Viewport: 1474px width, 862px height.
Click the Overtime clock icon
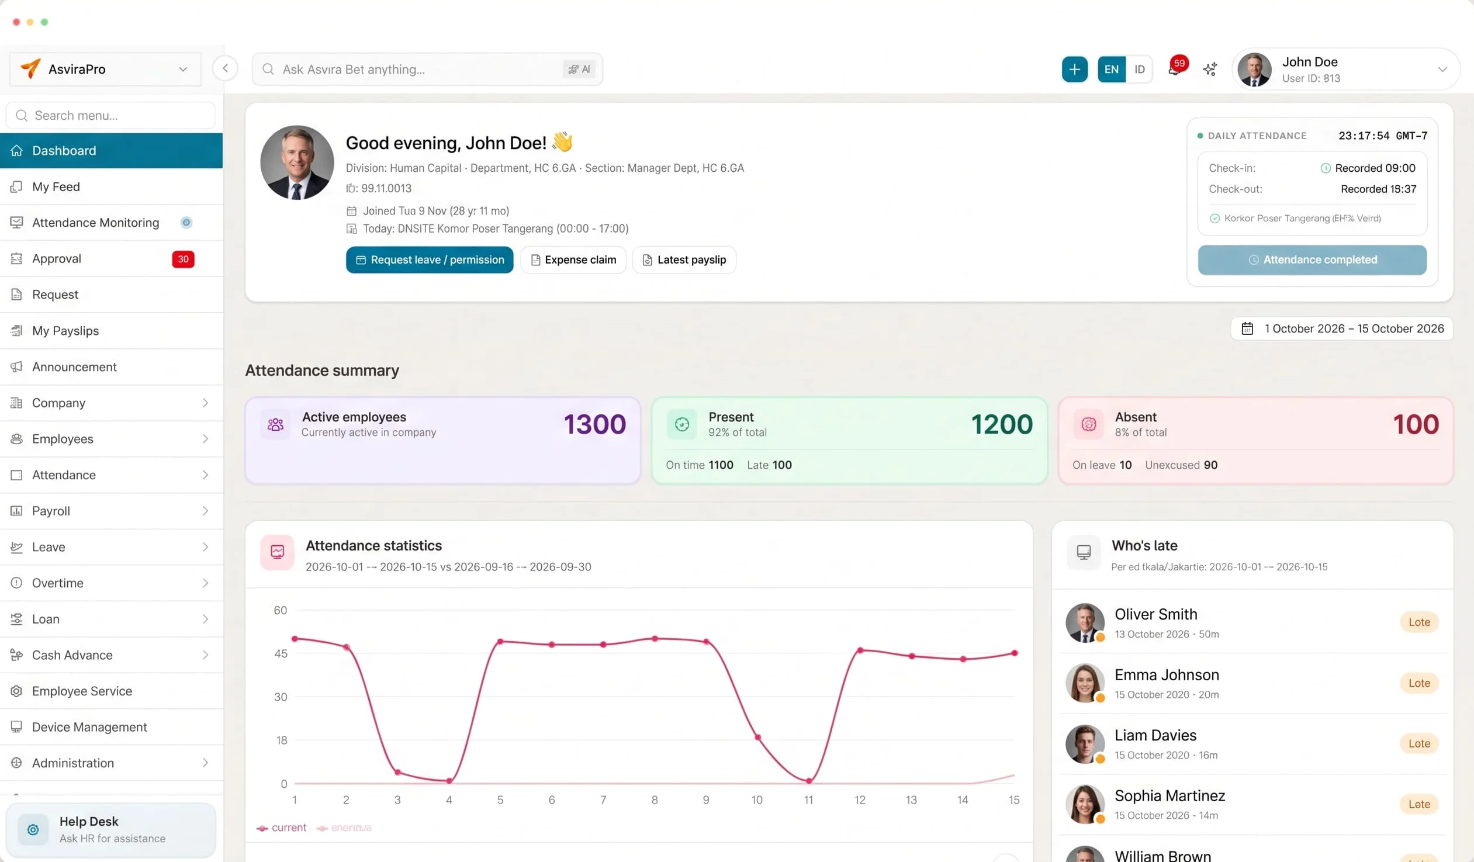click(16, 583)
